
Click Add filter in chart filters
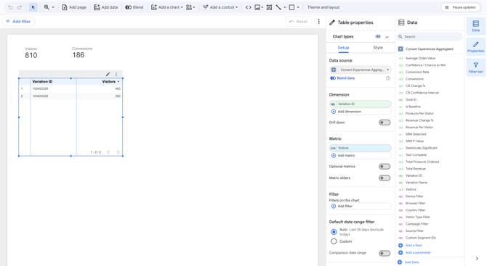click(x=361, y=207)
